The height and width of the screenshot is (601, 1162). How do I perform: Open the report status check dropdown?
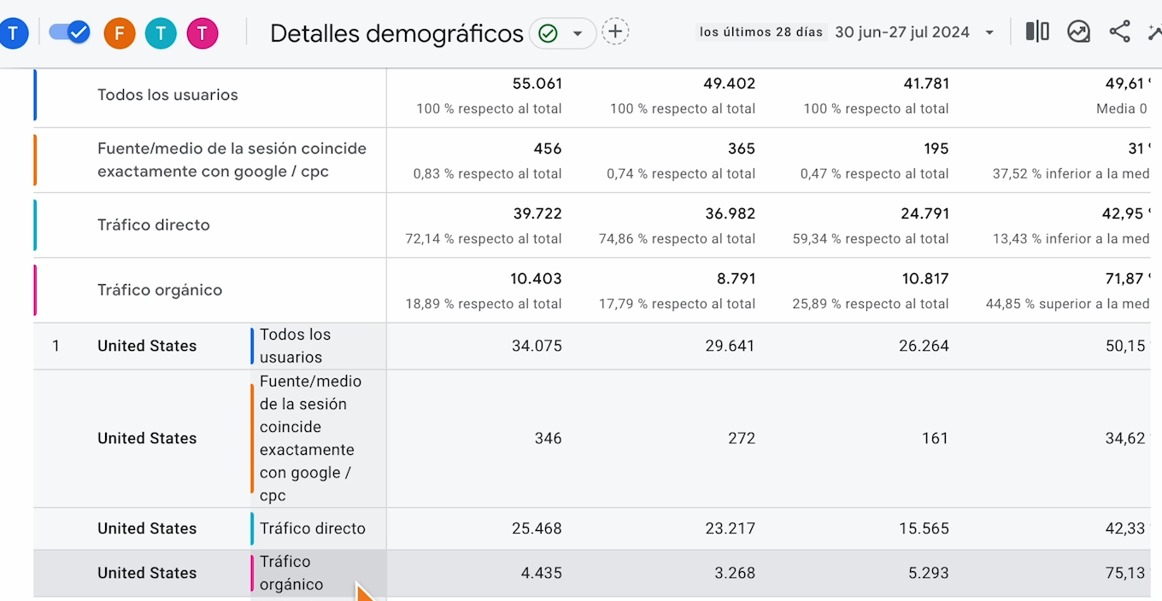(562, 33)
